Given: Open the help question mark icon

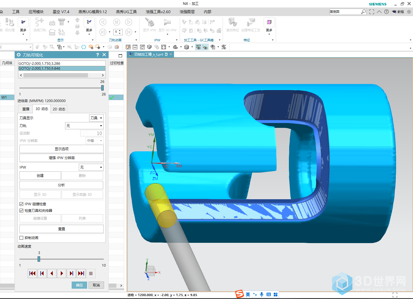Looking at the screenshot, I should click(386, 12).
